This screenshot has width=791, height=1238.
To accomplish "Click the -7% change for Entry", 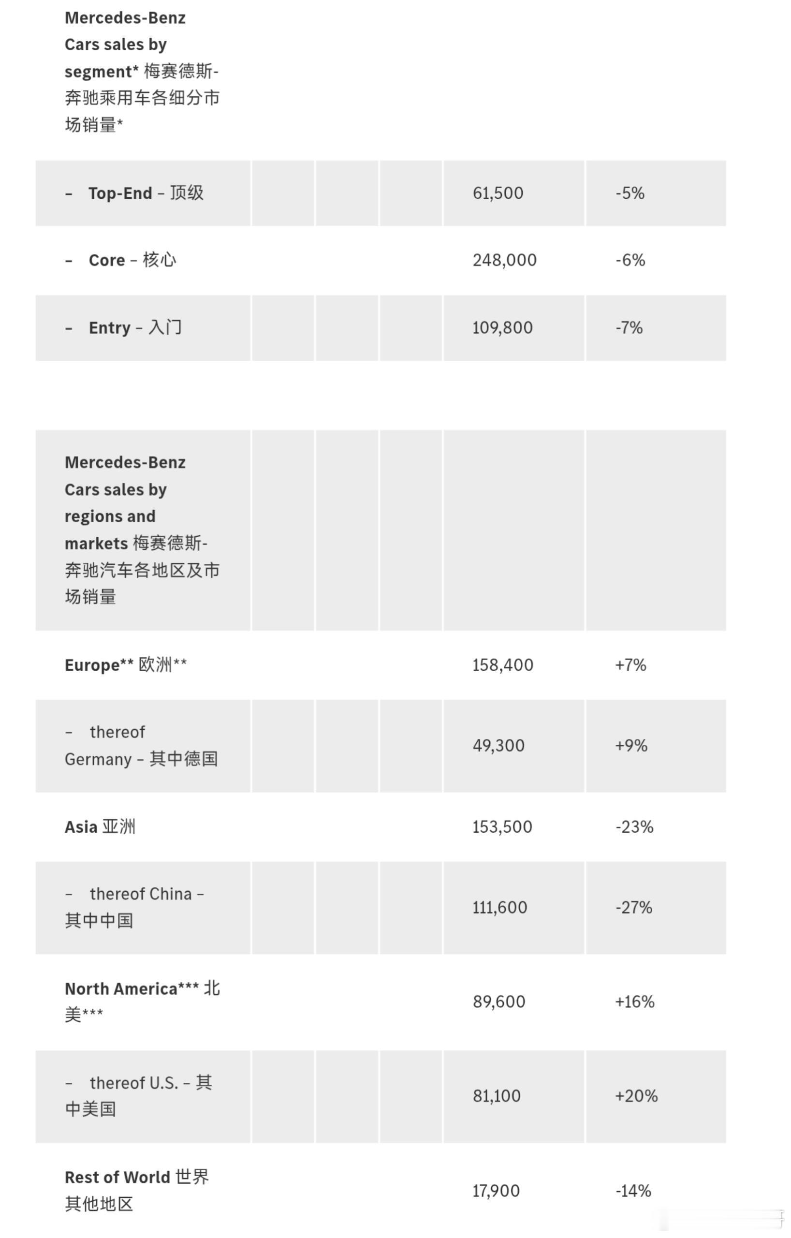I will 629,327.
